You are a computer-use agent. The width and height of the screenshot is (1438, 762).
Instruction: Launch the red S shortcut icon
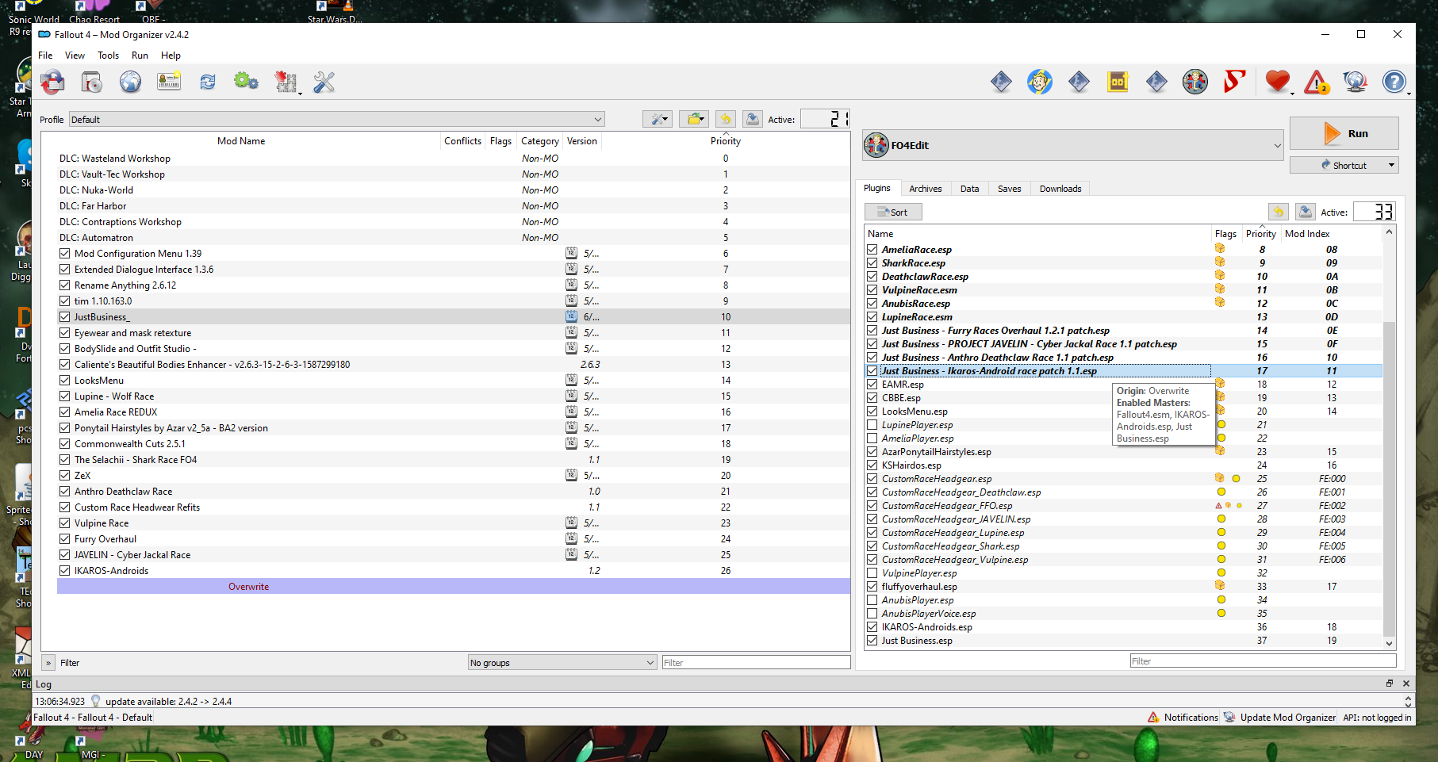click(x=1234, y=82)
